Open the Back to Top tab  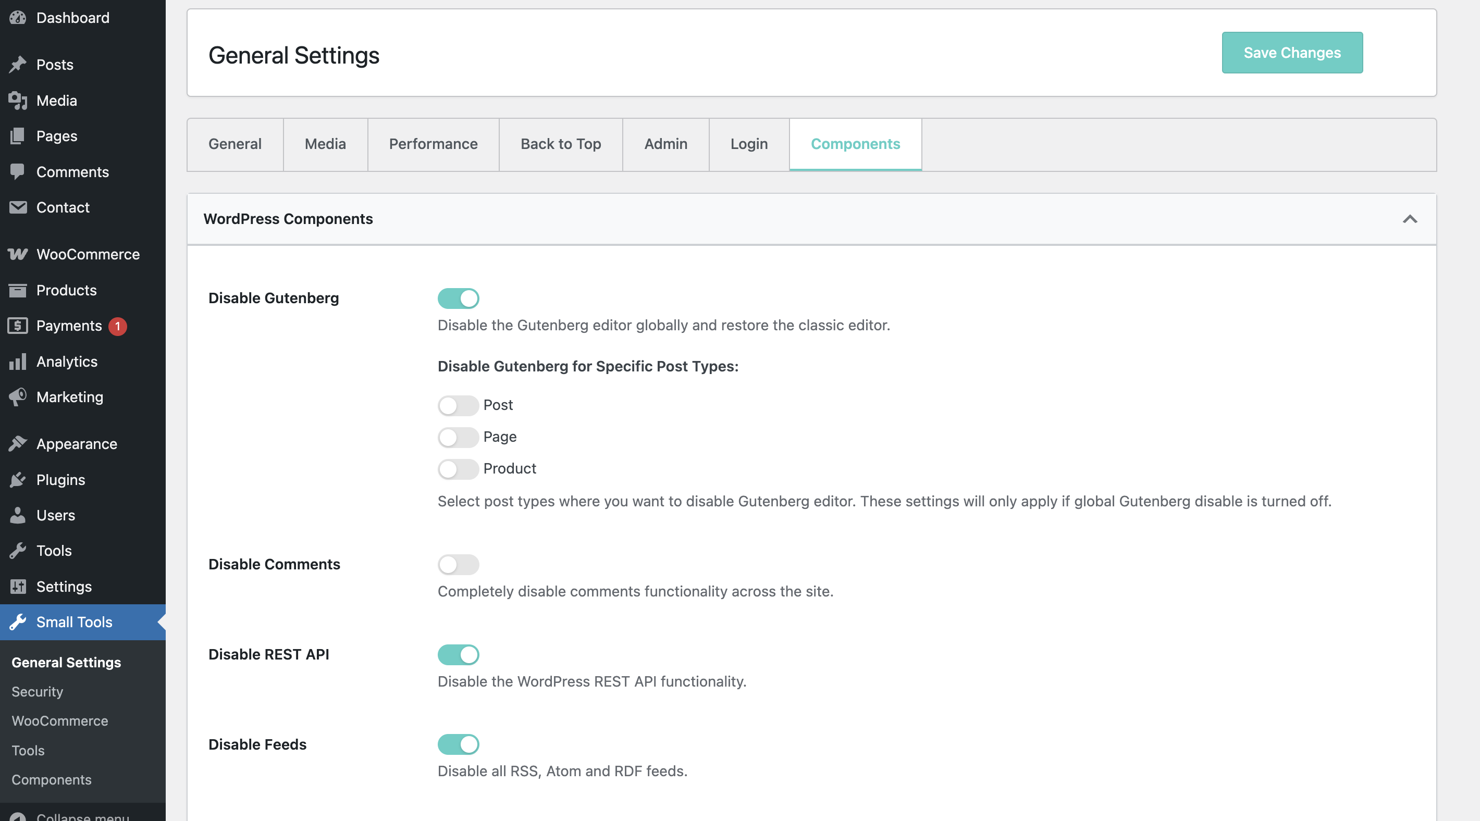click(561, 144)
